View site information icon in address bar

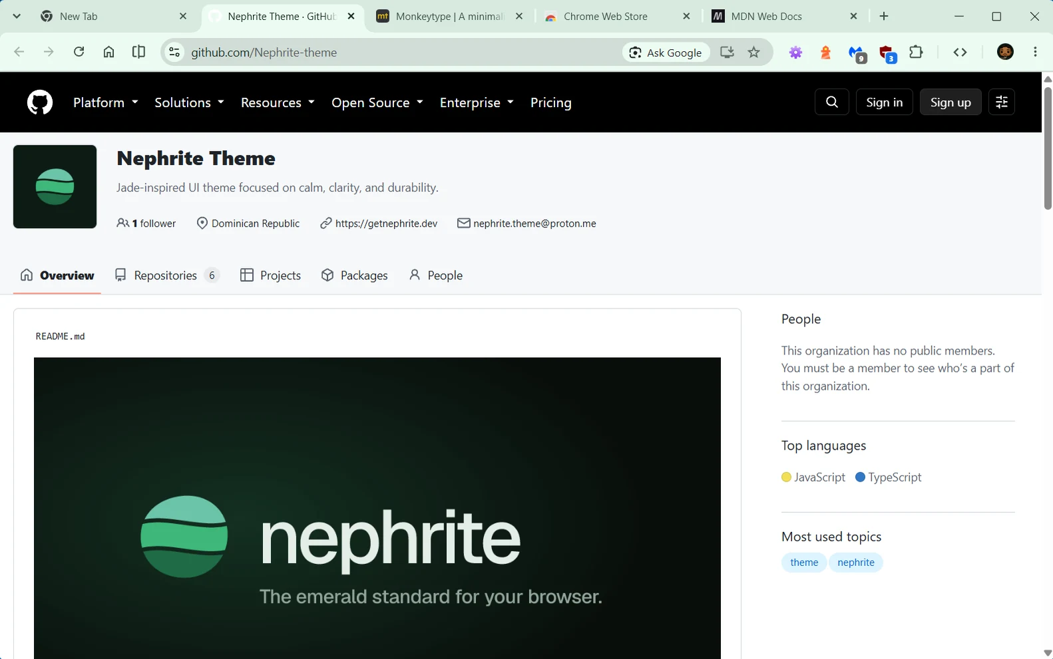(x=174, y=52)
